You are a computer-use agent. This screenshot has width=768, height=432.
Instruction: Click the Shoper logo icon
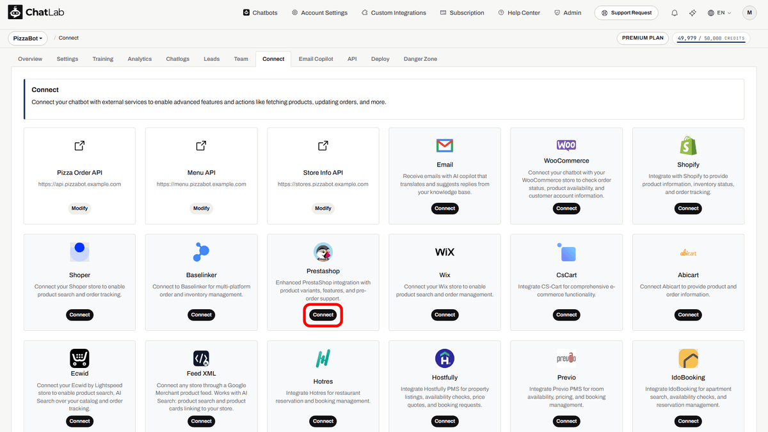tap(79, 252)
